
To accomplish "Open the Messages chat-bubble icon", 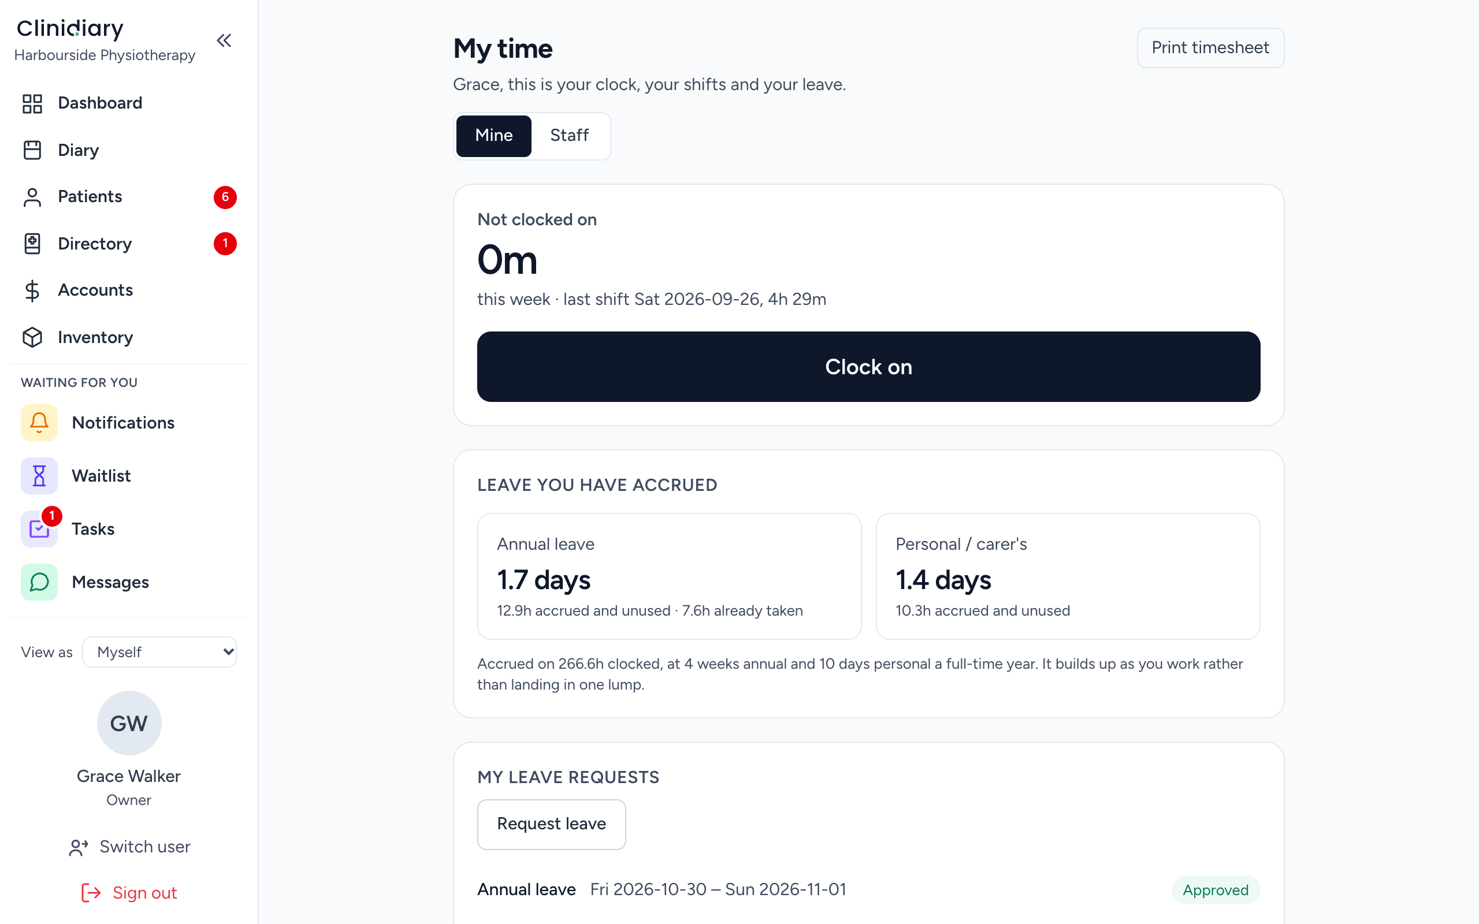I will [x=39, y=582].
